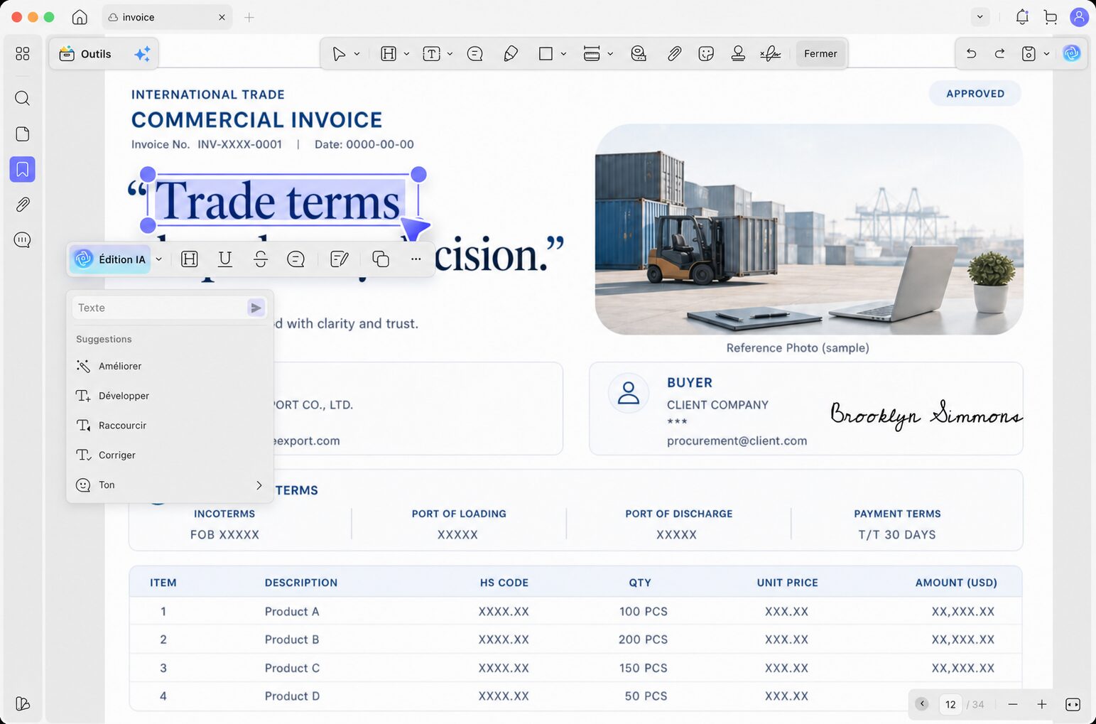Click the Fermer button
1096x724 pixels.
(x=820, y=54)
